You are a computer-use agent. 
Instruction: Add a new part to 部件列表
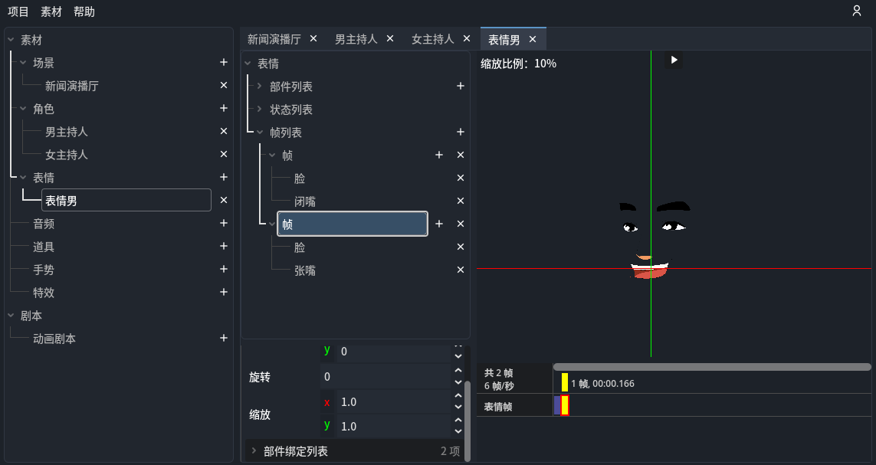point(461,87)
